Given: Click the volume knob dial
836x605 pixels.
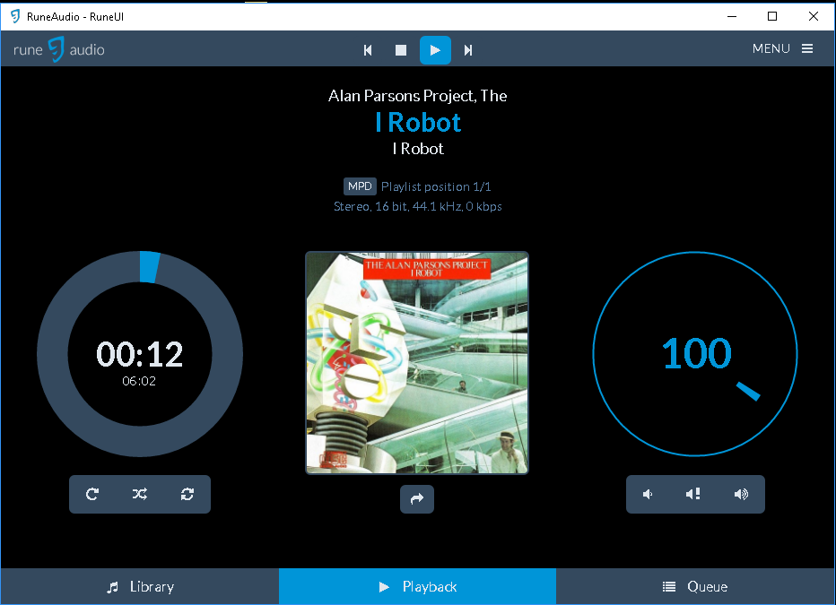Looking at the screenshot, I should (x=695, y=354).
